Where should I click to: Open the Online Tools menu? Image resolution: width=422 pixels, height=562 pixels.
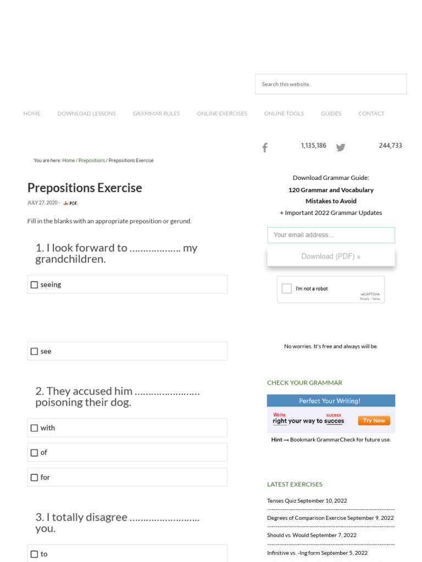284,114
